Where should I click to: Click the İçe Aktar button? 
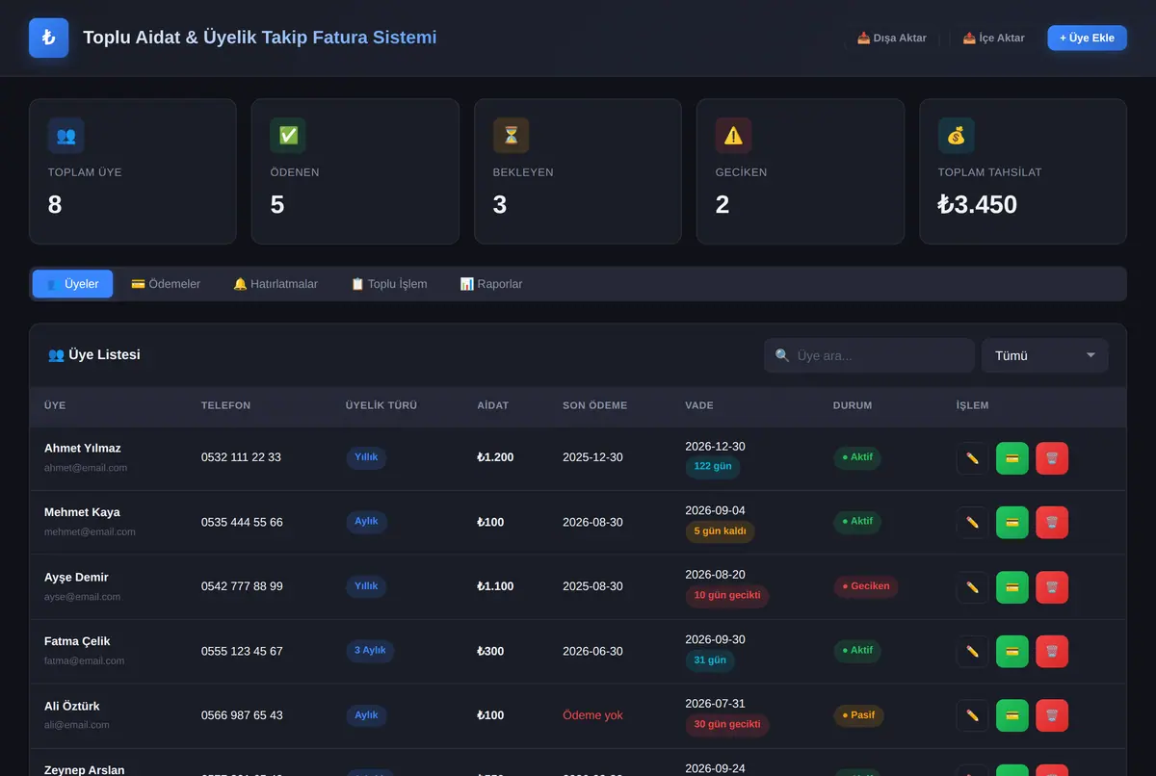coord(993,38)
